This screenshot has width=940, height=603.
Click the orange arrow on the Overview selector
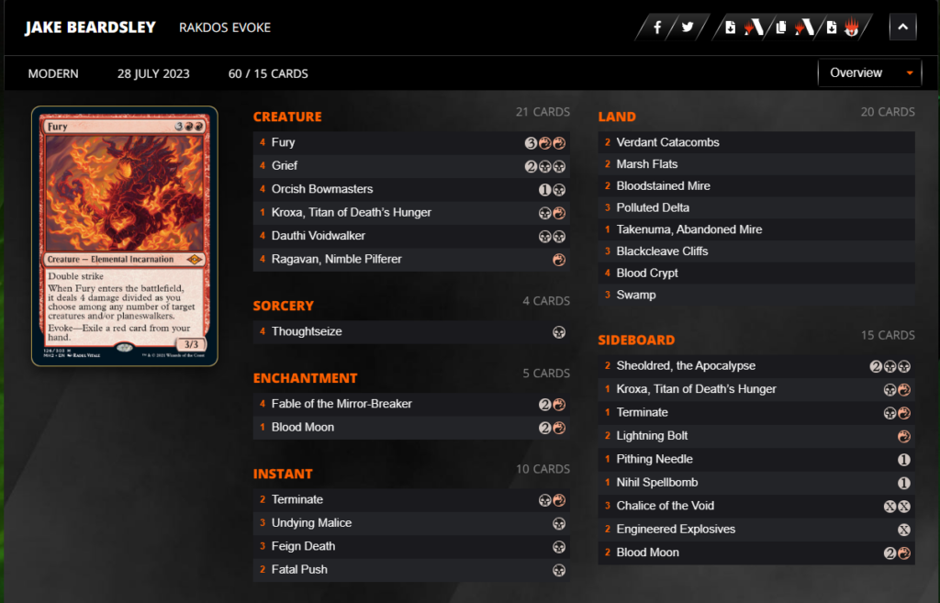(910, 73)
